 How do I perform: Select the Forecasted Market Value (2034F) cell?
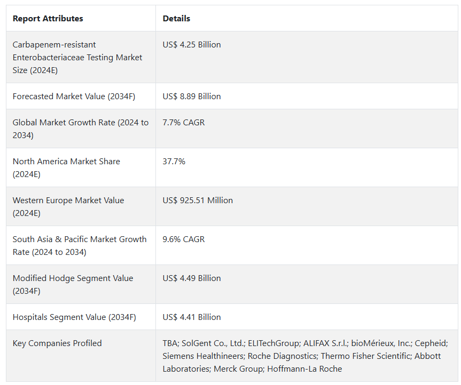tap(74, 97)
